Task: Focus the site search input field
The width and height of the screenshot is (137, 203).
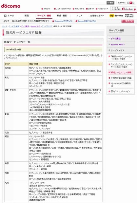Action: tap(96, 3)
